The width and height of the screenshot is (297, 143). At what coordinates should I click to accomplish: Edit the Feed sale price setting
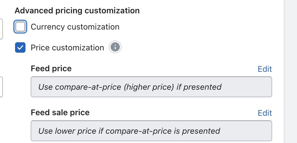(265, 113)
